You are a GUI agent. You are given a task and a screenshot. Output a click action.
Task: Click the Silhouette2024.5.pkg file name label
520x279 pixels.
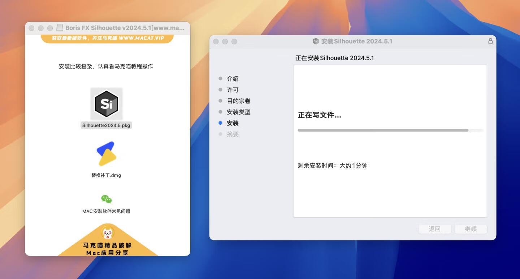[106, 125]
